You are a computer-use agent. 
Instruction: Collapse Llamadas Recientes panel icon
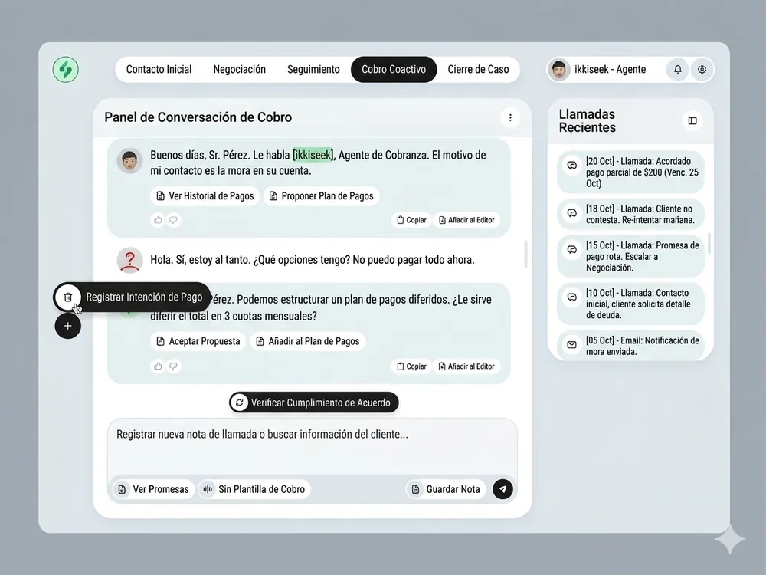692,121
